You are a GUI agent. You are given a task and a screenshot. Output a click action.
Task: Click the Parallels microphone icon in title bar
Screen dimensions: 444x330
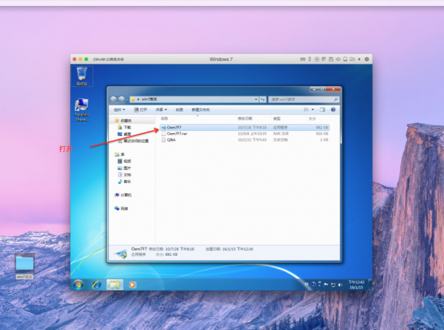pos(310,59)
